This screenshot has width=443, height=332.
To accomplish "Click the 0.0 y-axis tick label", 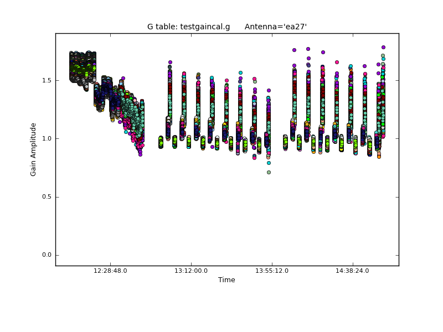I will 47,255.
